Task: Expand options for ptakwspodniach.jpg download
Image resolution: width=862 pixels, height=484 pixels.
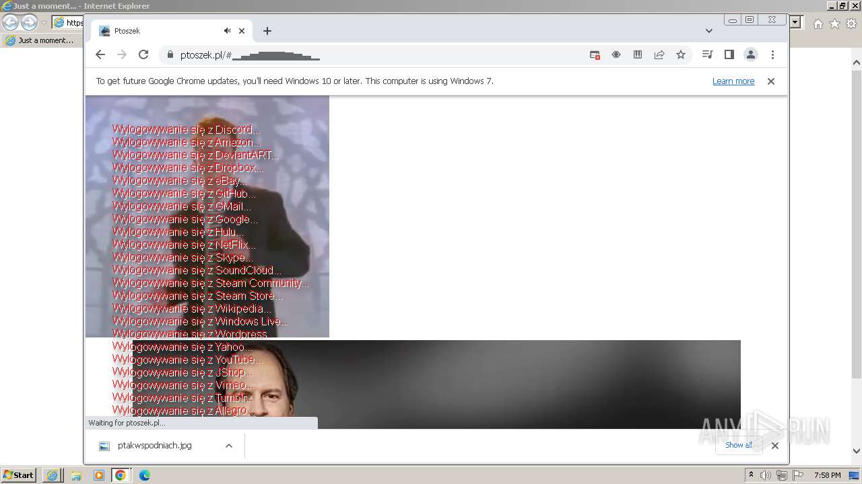Action: click(x=229, y=446)
